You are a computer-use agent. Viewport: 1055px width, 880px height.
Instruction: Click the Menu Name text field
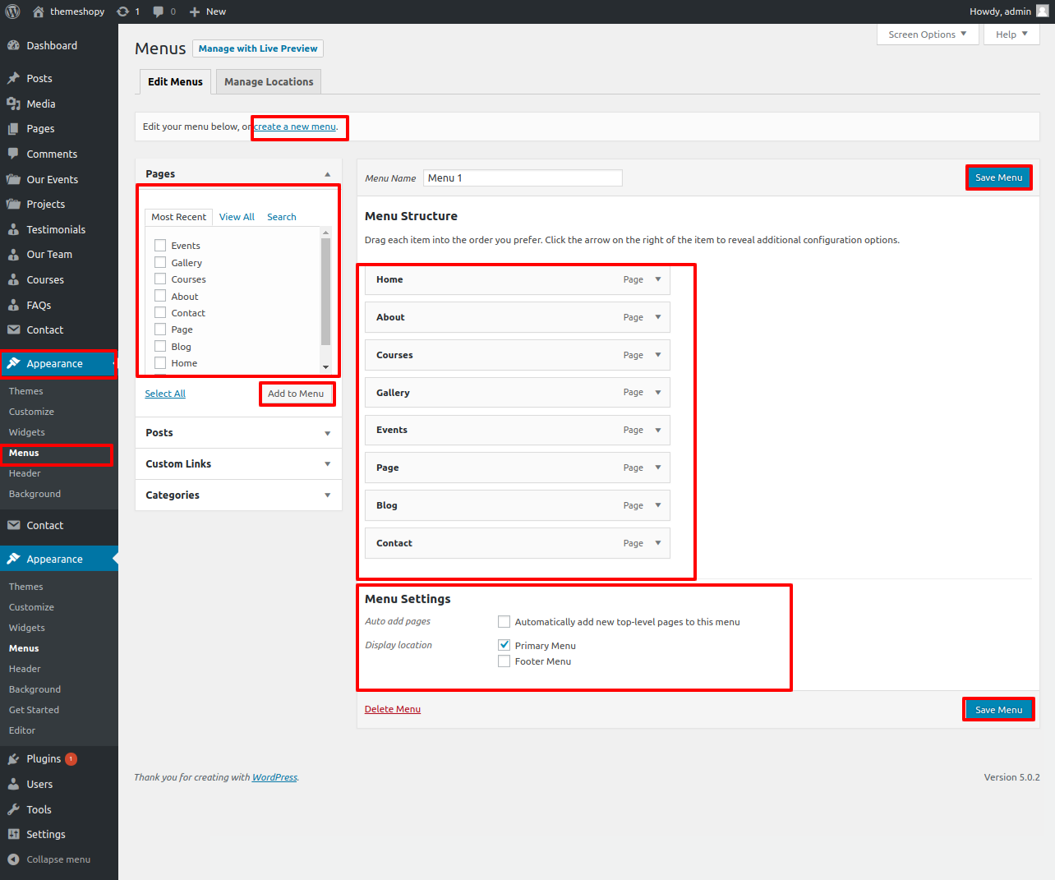(x=523, y=178)
